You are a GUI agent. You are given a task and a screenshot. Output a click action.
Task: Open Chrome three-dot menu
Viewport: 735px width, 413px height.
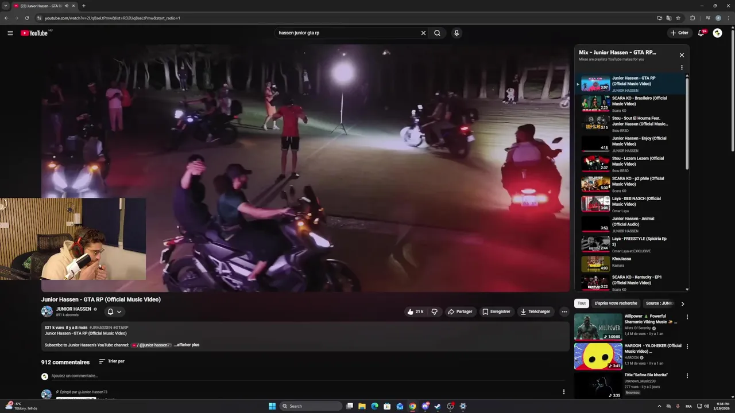[728, 18]
